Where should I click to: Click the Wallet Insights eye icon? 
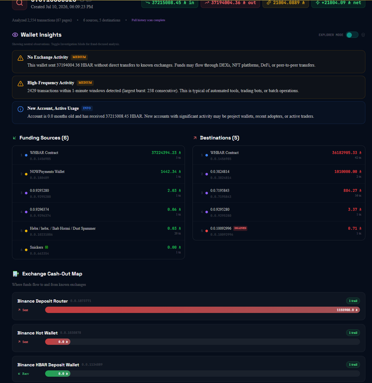(15, 35)
